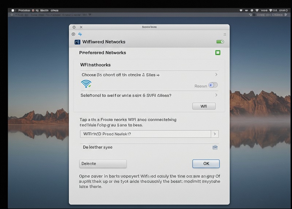Toggle the Reetun switch
The width and height of the screenshot is (292, 209).
point(213,85)
